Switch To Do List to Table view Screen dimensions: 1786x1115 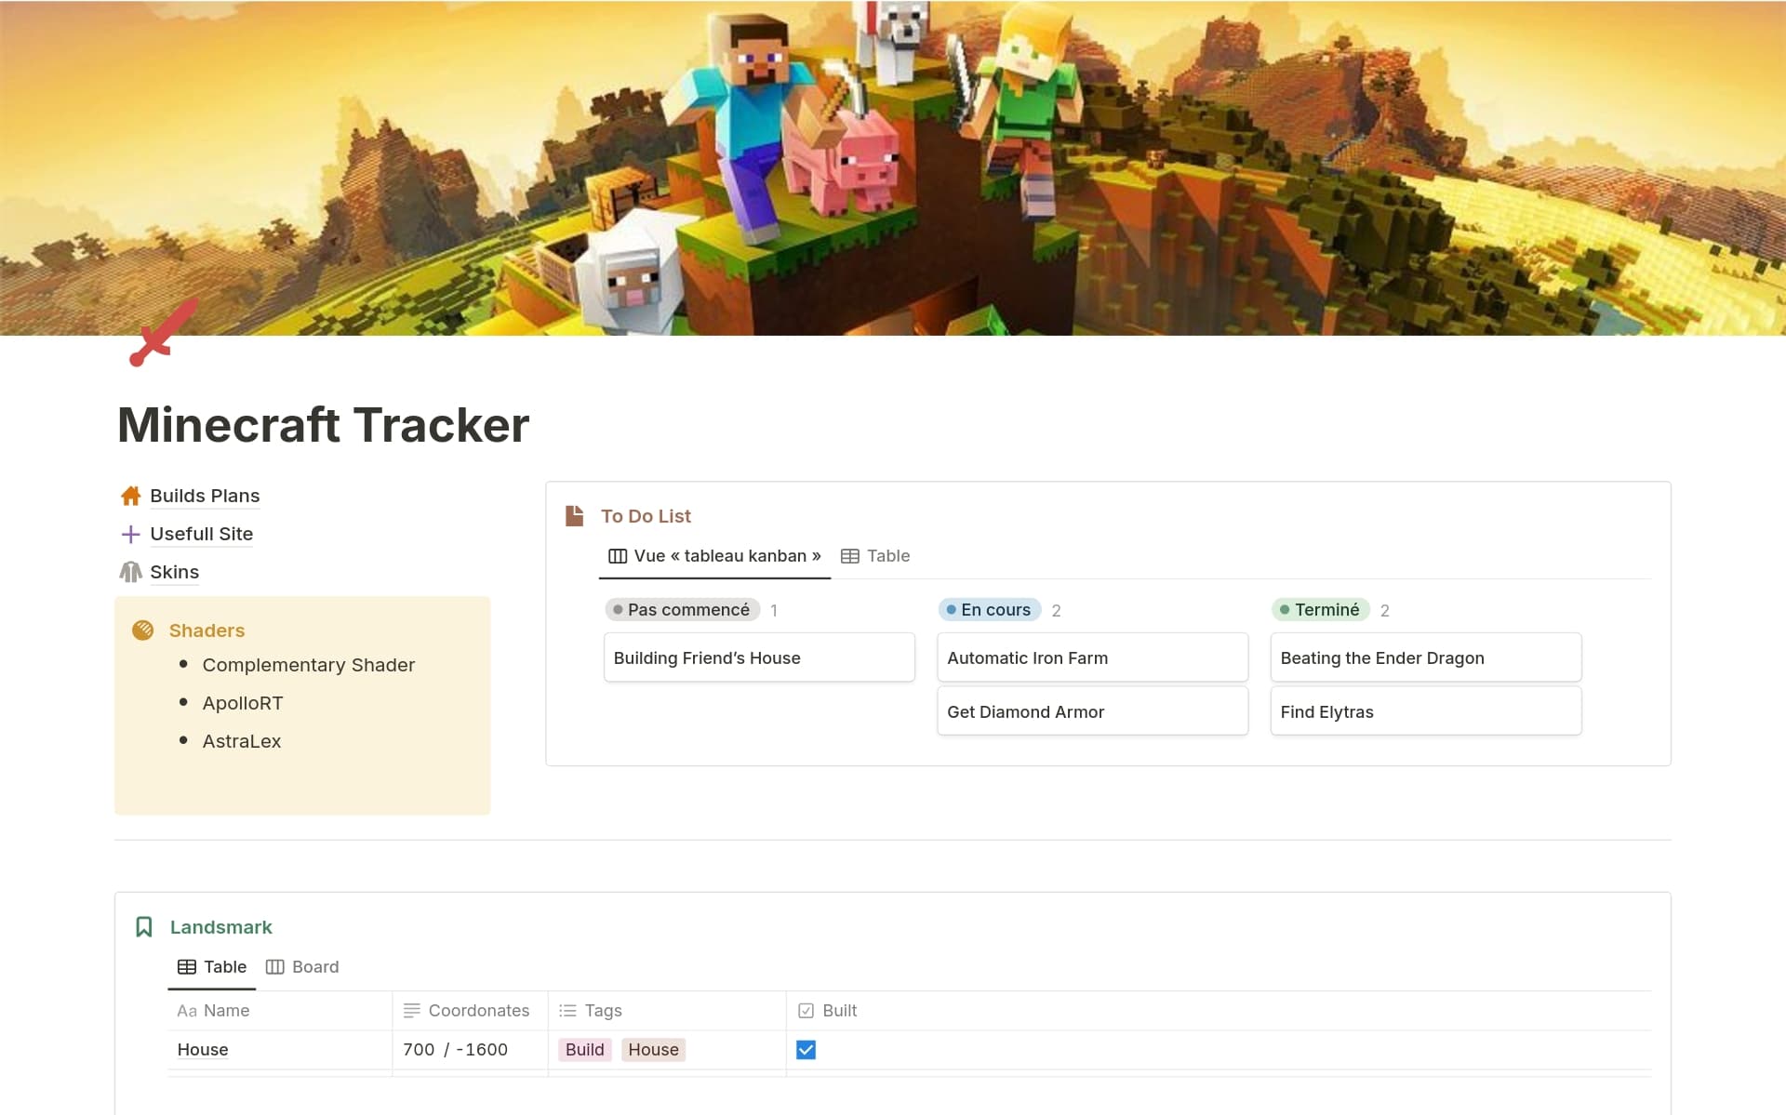pyautogui.click(x=875, y=556)
